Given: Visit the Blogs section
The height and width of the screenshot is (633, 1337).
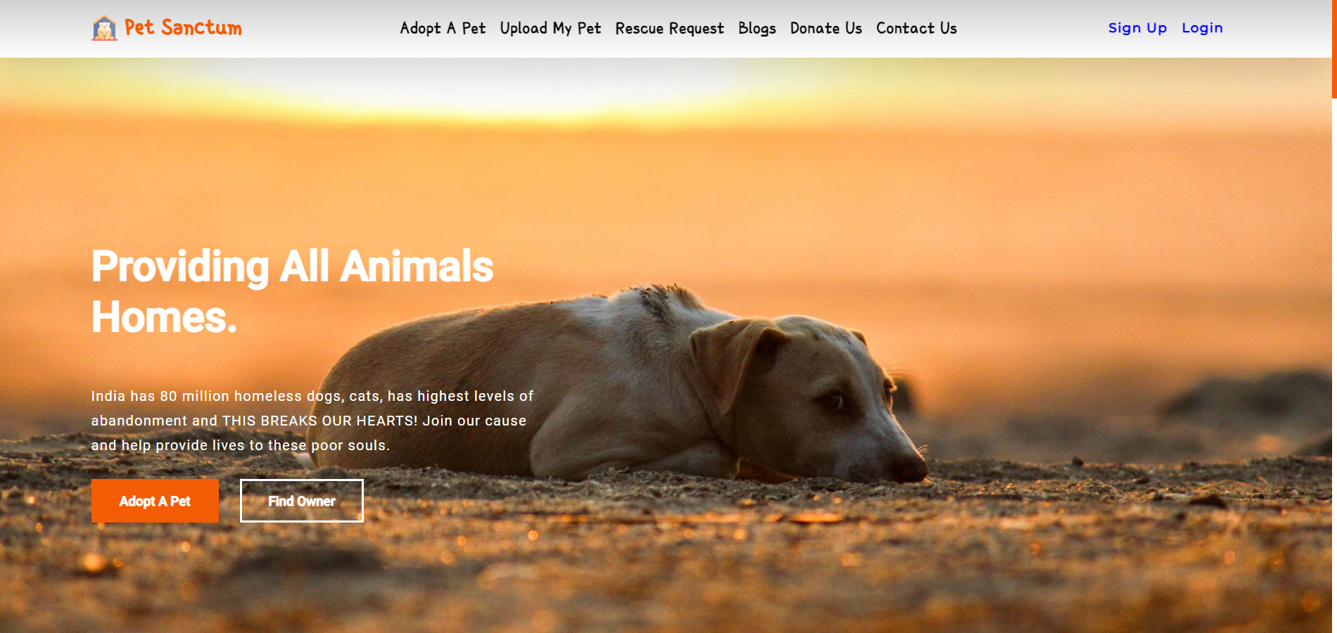Looking at the screenshot, I should tap(757, 28).
